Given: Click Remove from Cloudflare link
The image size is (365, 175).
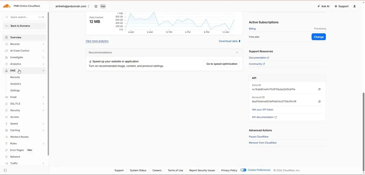Looking at the screenshot, I should pyautogui.click(x=263, y=143).
